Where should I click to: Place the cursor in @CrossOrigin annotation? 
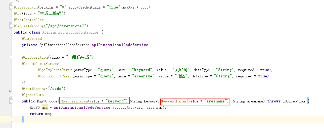click(x=26, y=7)
